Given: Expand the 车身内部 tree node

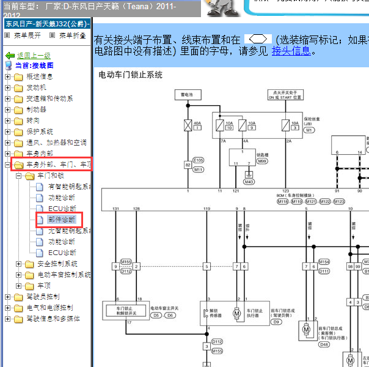Looking at the screenshot, I should coord(7,154).
